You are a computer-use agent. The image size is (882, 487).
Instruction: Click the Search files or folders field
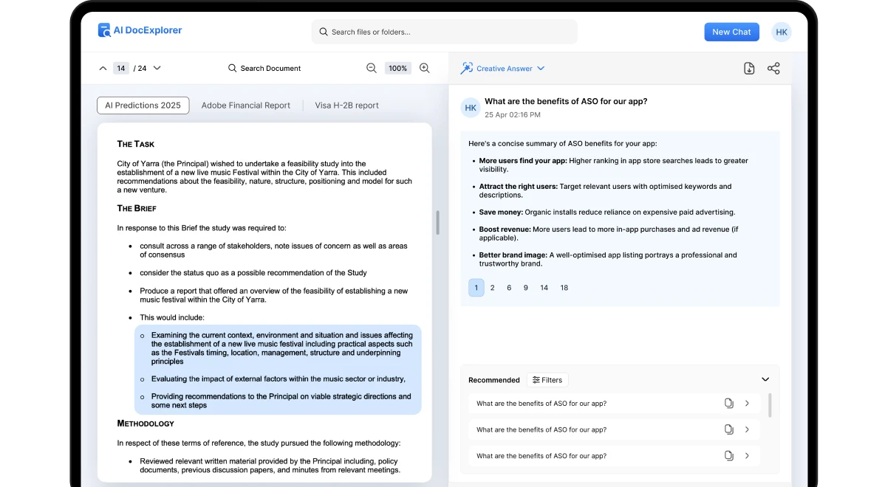pos(444,31)
